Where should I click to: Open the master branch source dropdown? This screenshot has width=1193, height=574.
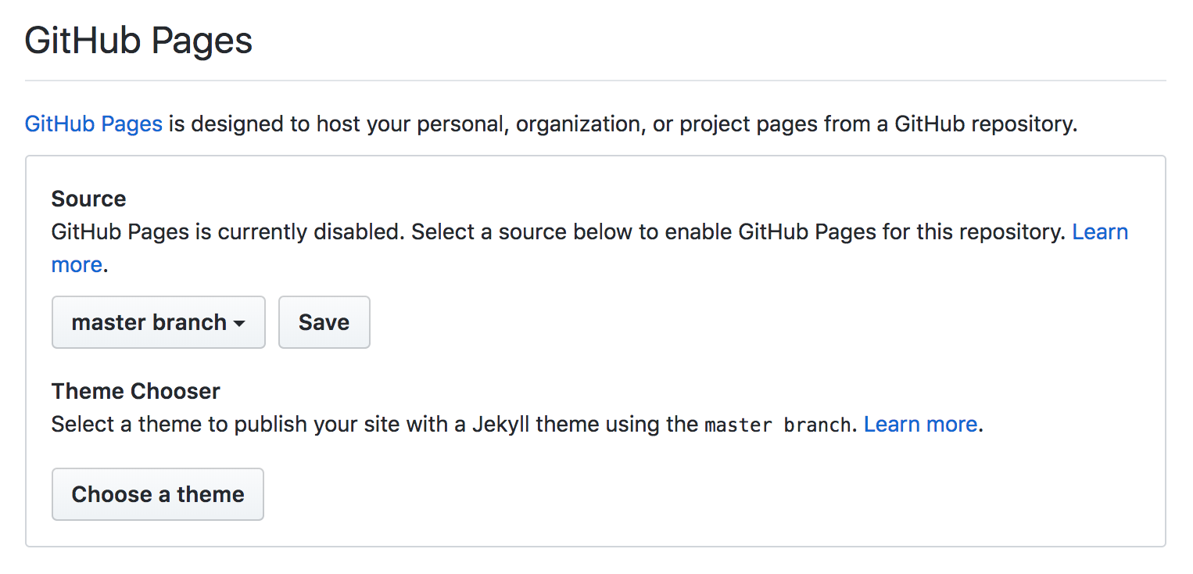pyautogui.click(x=158, y=322)
